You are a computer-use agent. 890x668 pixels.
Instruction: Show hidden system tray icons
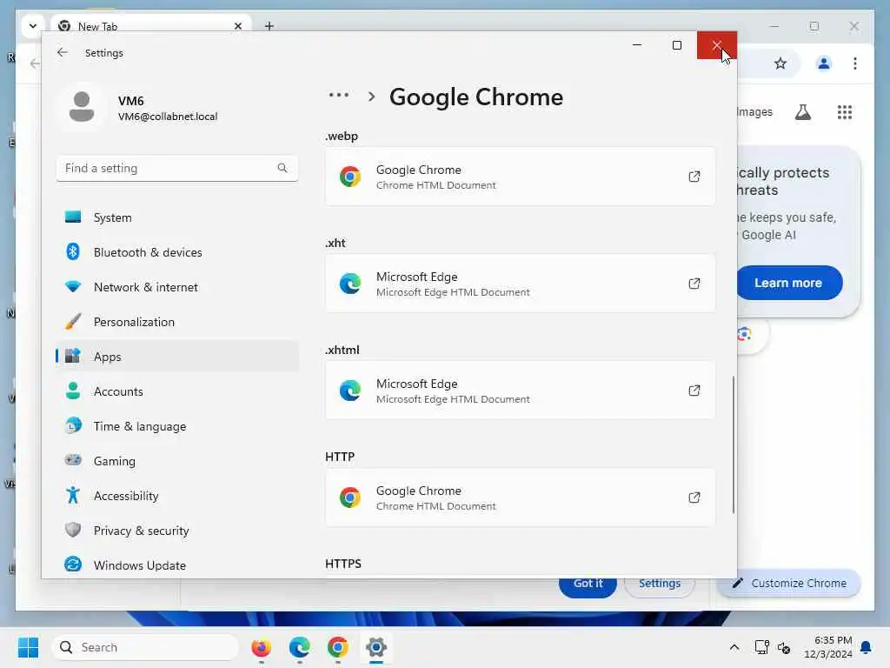click(x=734, y=647)
